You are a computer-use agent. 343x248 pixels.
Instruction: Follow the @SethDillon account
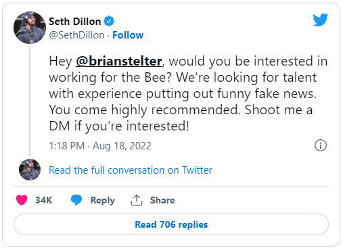(128, 35)
